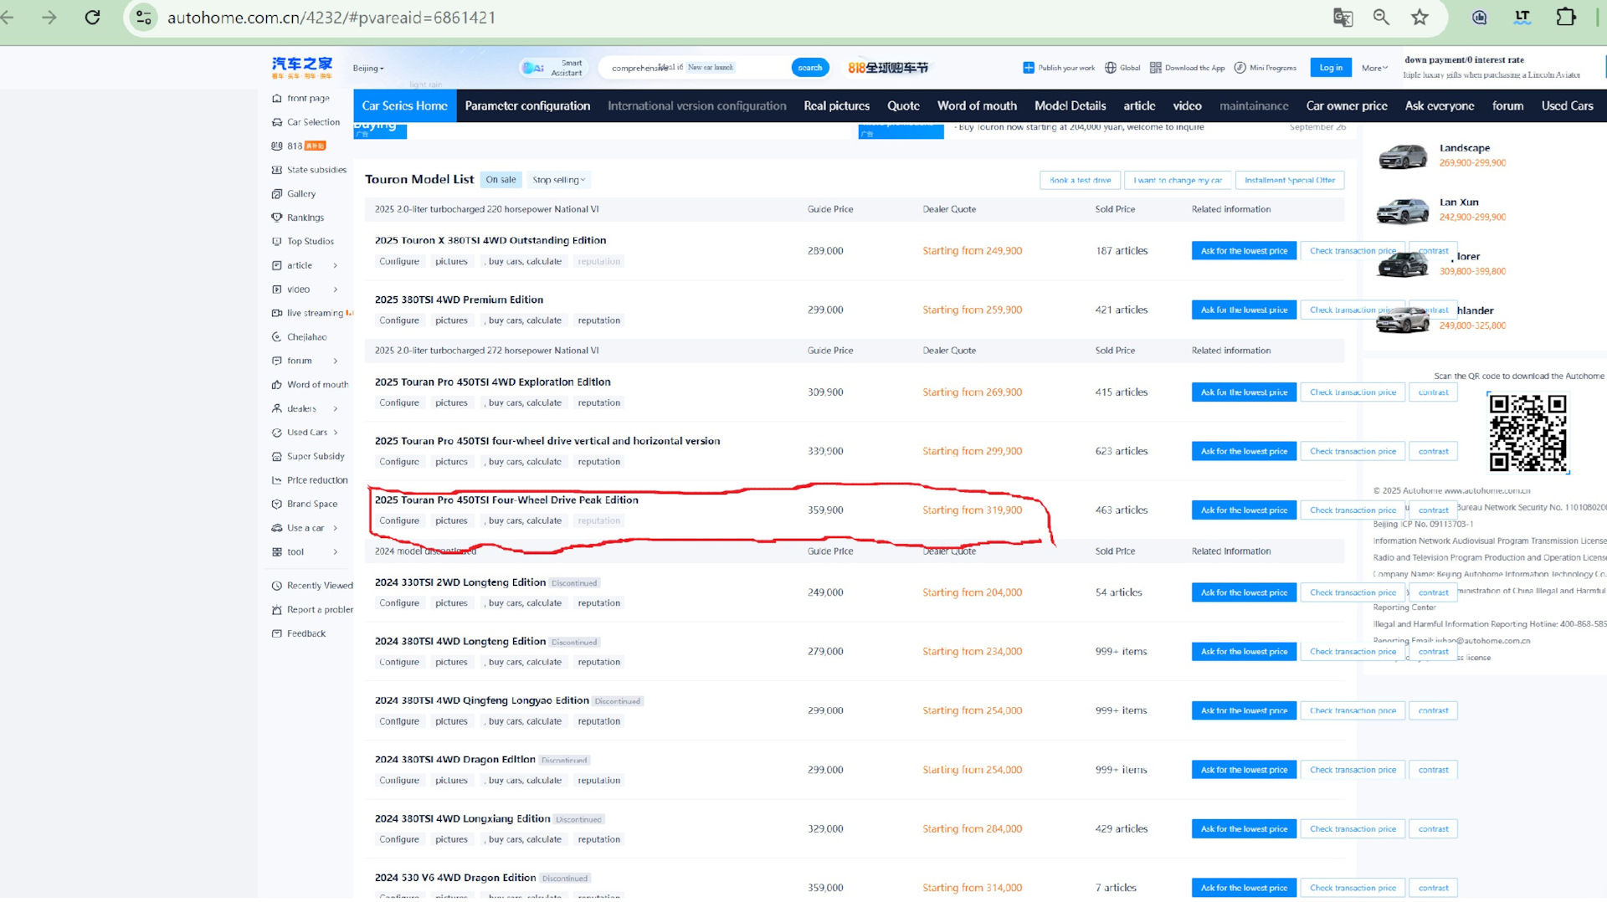
Task: Expand the dealers submenu arrow in sidebar
Action: click(x=336, y=409)
